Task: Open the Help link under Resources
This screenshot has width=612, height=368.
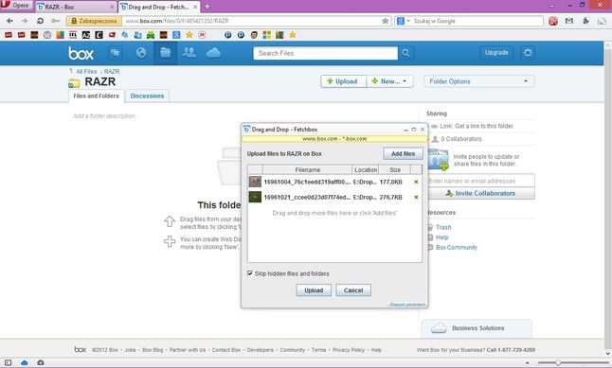Action: point(441,237)
